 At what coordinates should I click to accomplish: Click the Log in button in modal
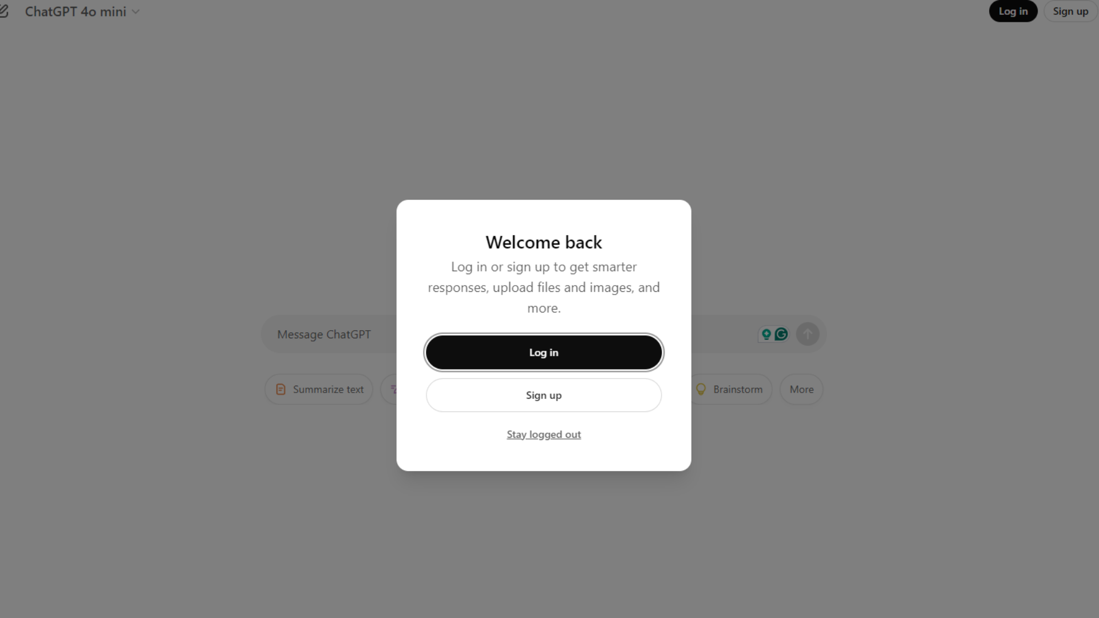pyautogui.click(x=543, y=352)
